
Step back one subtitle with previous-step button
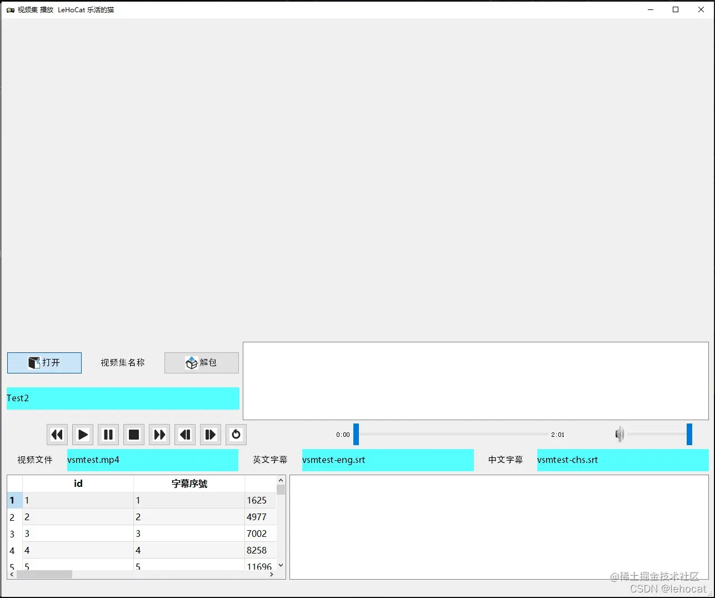pyautogui.click(x=185, y=435)
